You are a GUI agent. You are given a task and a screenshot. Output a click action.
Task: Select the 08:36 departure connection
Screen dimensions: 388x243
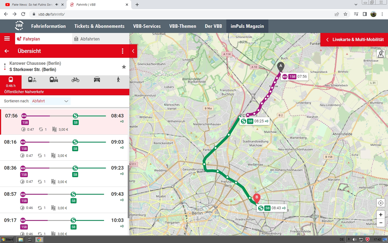[65, 174]
